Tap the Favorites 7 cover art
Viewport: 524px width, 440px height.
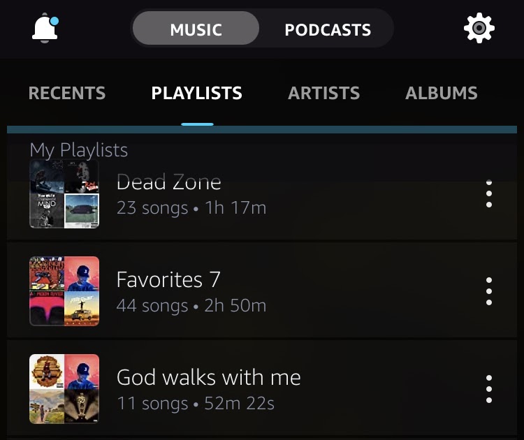pos(64,291)
